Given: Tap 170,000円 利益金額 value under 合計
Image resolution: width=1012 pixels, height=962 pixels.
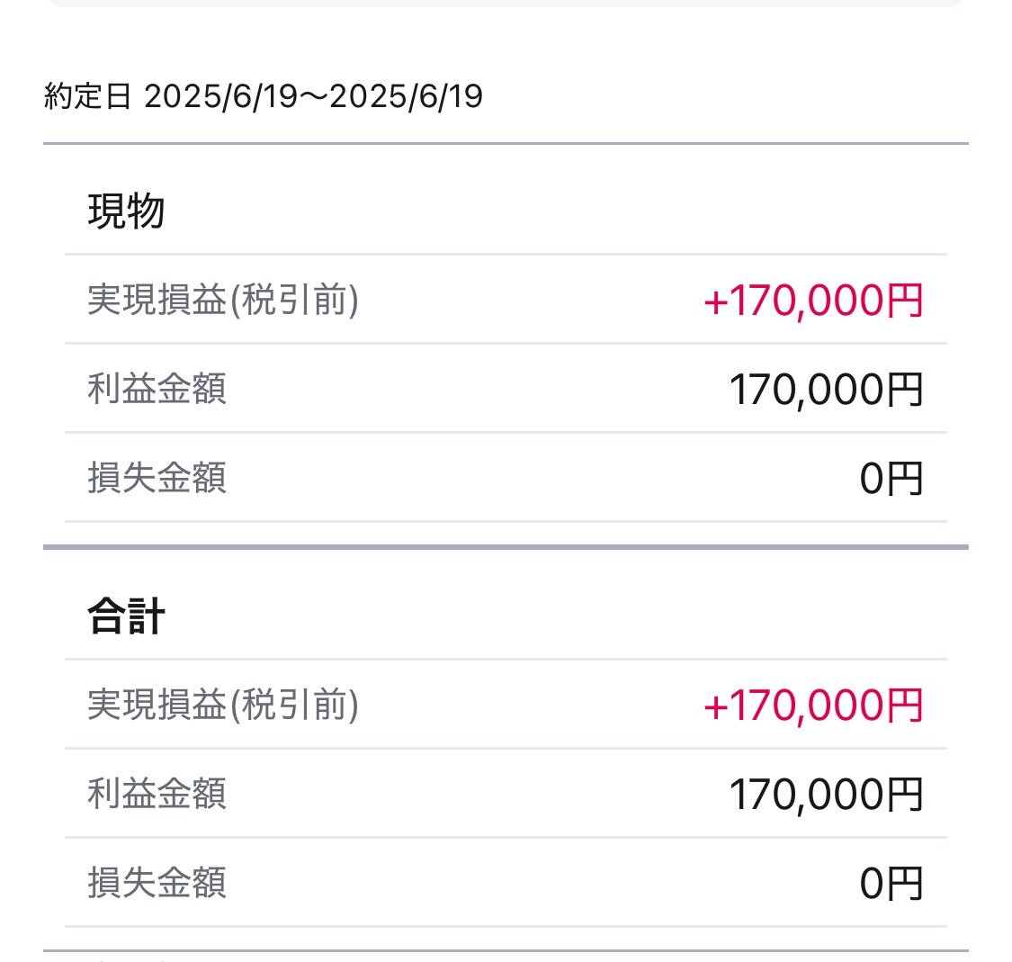Looking at the screenshot, I should pyautogui.click(x=827, y=795).
